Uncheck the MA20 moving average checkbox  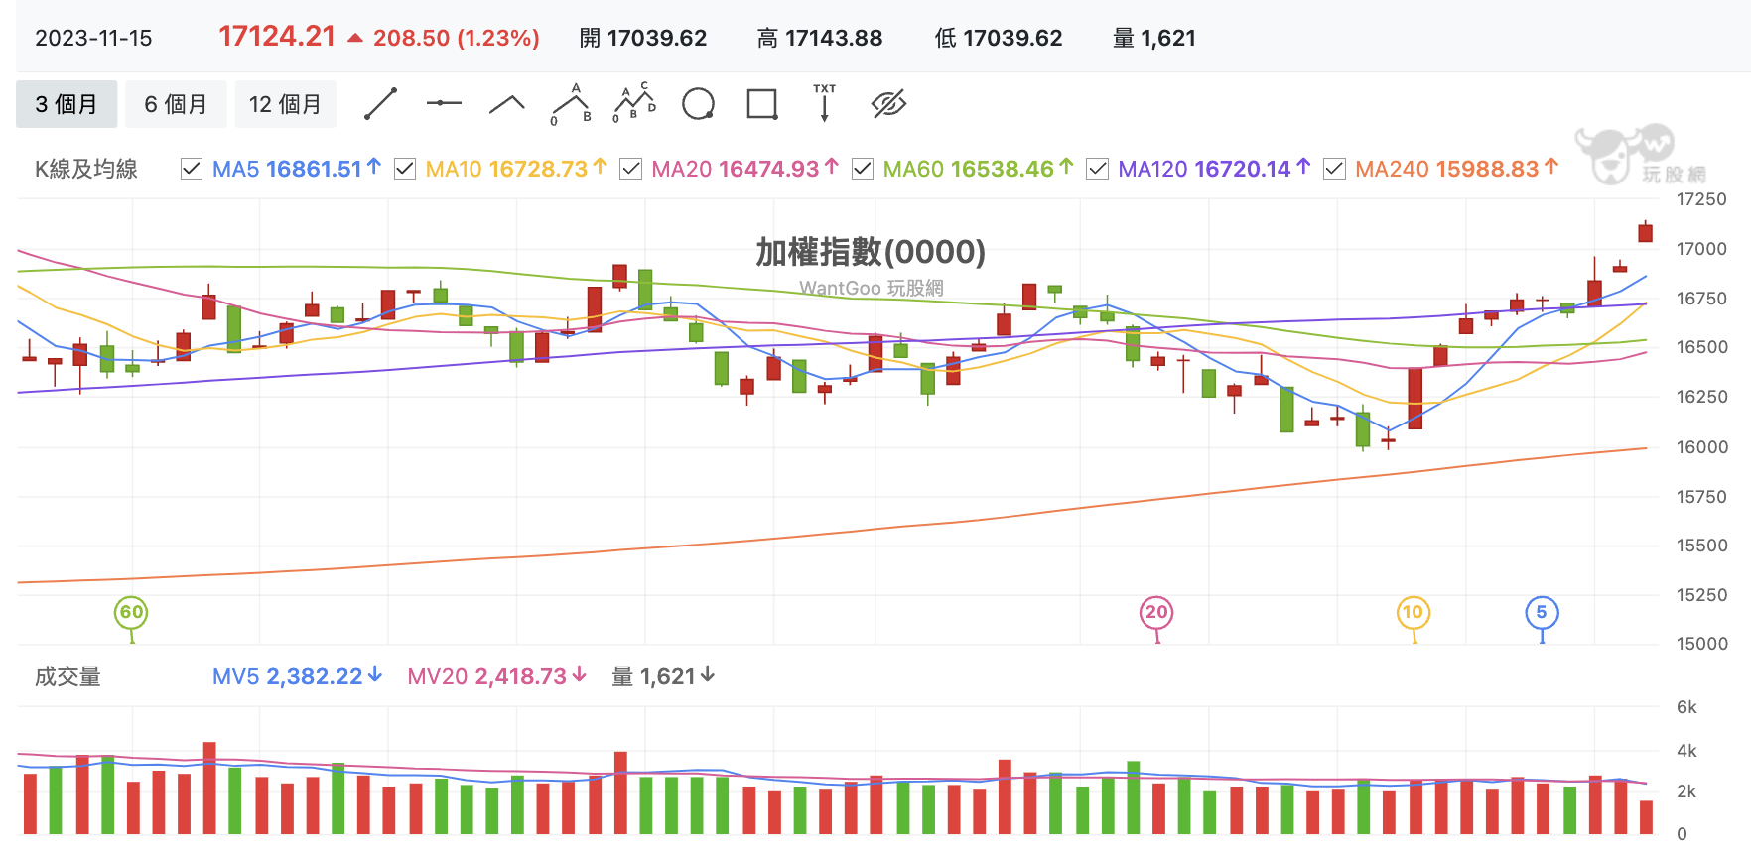pos(630,169)
